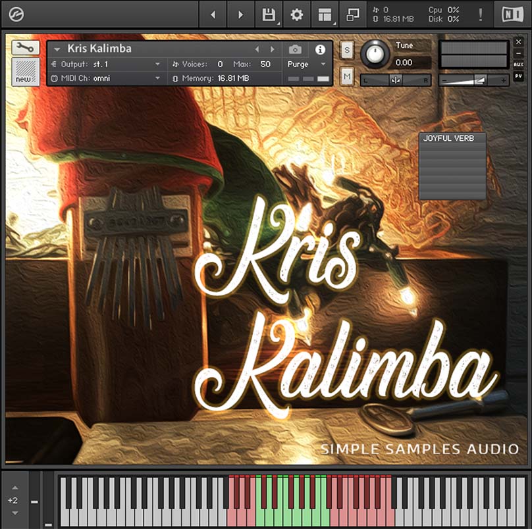Image resolution: width=532 pixels, height=529 pixels.
Task: Click the exclamation warning icon
Action: pos(481,14)
